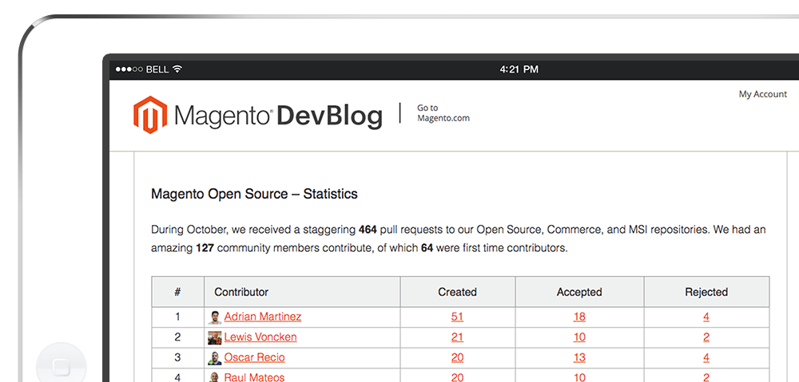The image size is (799, 382).
Task: Open Raul Mateos's rejected count 2
Action: tap(706, 377)
